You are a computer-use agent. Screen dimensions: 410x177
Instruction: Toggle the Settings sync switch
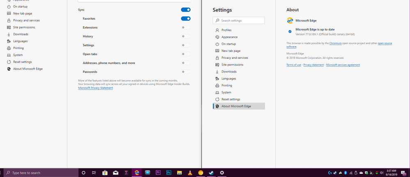tap(186, 45)
